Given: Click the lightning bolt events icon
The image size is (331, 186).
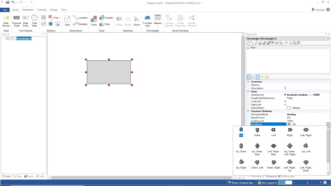Looking at the screenshot, I should (262, 77).
